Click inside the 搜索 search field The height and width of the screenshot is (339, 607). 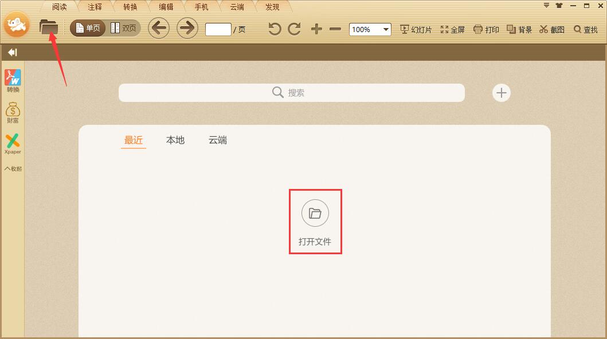tap(291, 92)
